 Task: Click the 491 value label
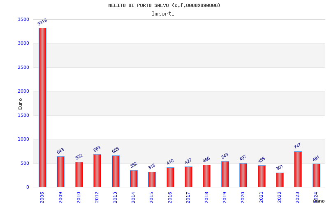tap(316, 158)
